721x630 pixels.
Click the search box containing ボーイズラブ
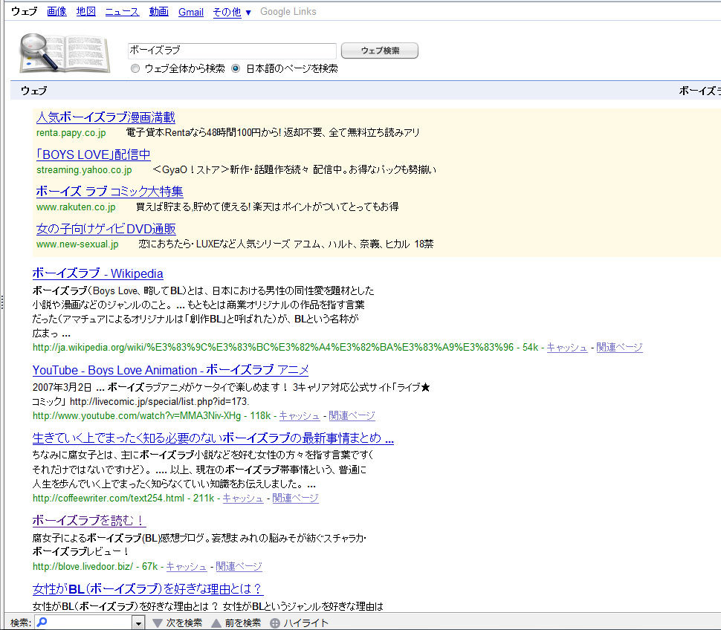[x=232, y=51]
